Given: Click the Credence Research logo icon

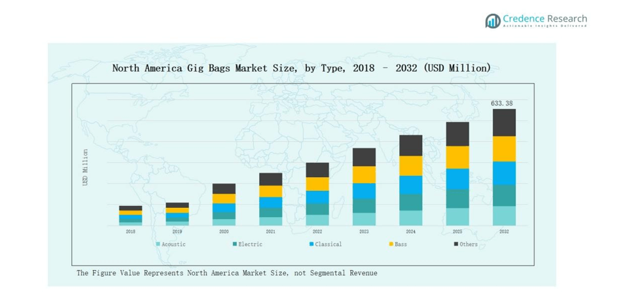Looking at the screenshot, I should pyautogui.click(x=492, y=21).
